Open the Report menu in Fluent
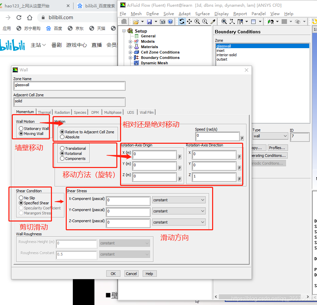This screenshot has width=317, height=305. point(240,14)
